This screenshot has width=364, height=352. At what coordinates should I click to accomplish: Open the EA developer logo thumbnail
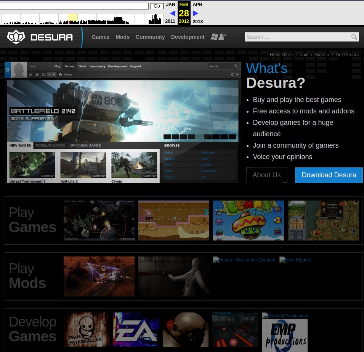pos(136,329)
